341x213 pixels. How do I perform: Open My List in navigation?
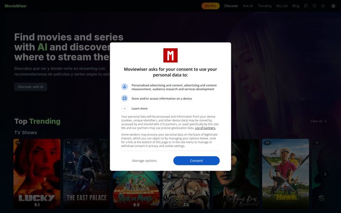[282, 6]
